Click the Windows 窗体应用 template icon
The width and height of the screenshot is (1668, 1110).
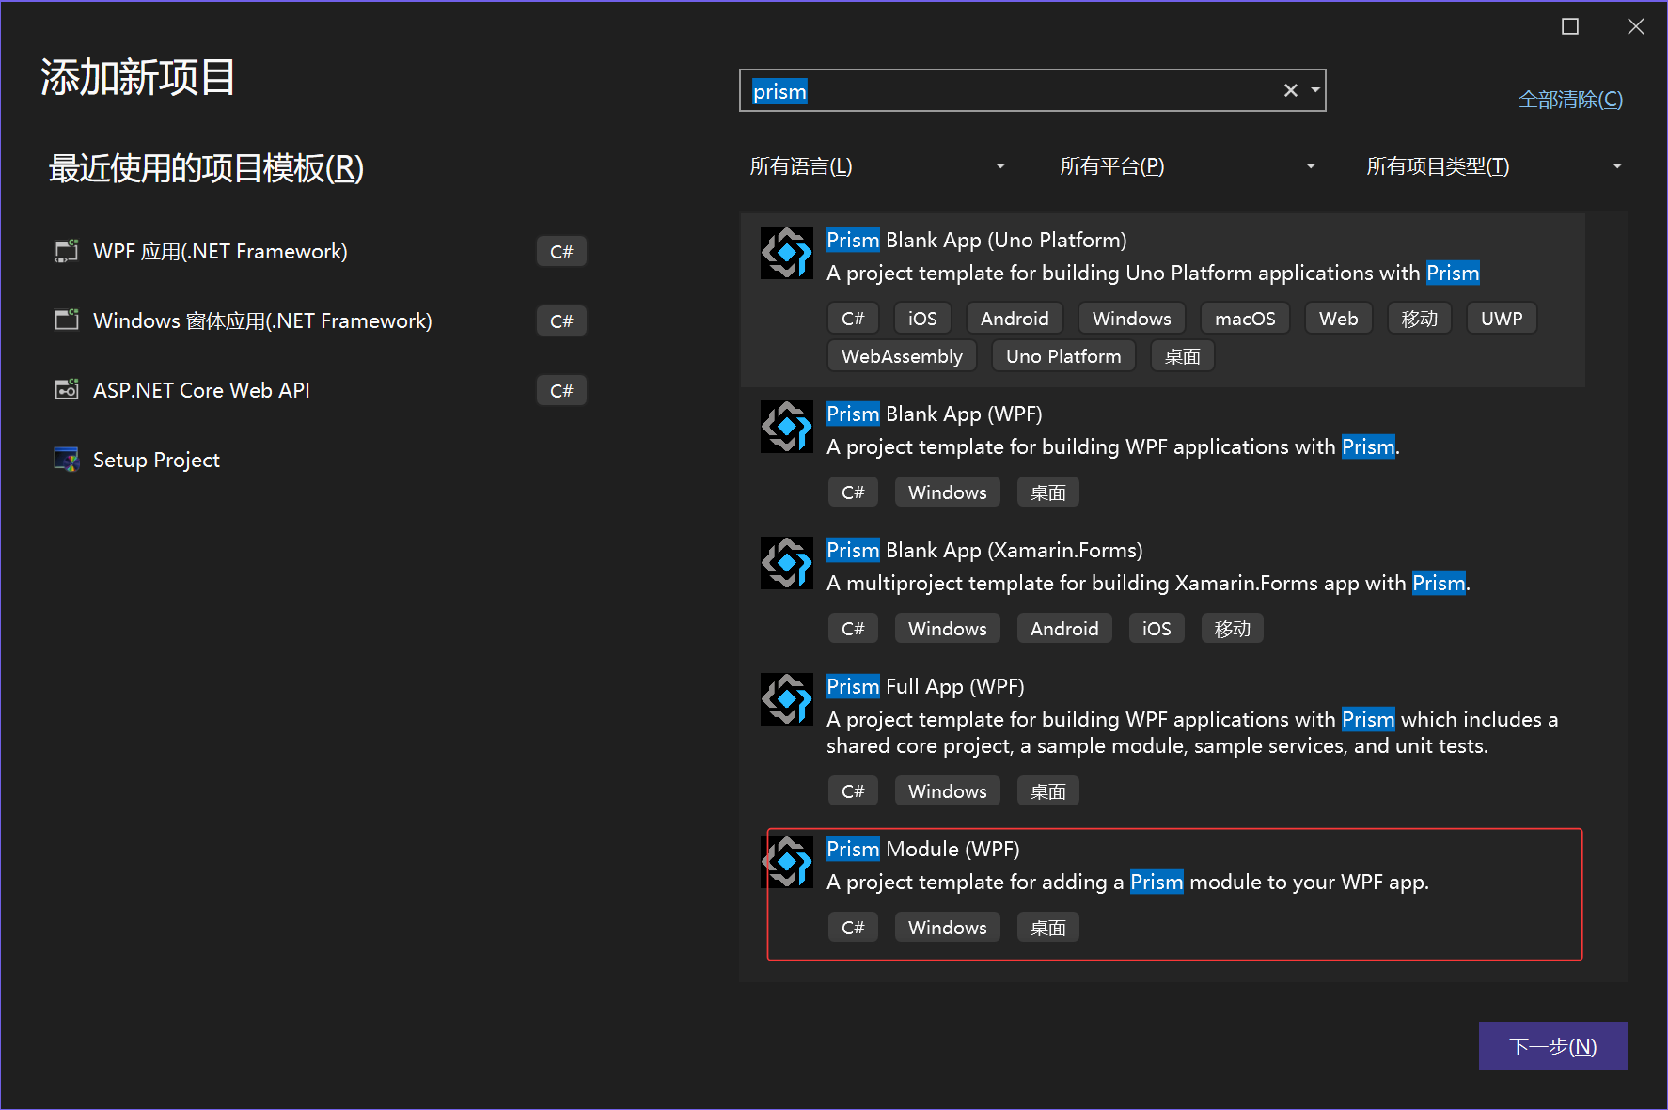coord(67,320)
